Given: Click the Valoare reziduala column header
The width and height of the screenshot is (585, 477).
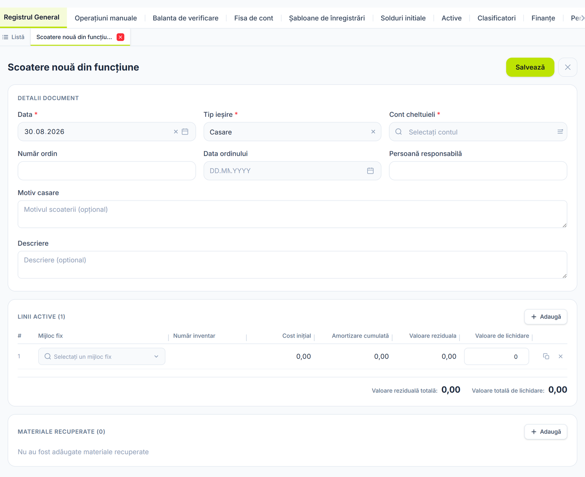Looking at the screenshot, I should tap(433, 336).
